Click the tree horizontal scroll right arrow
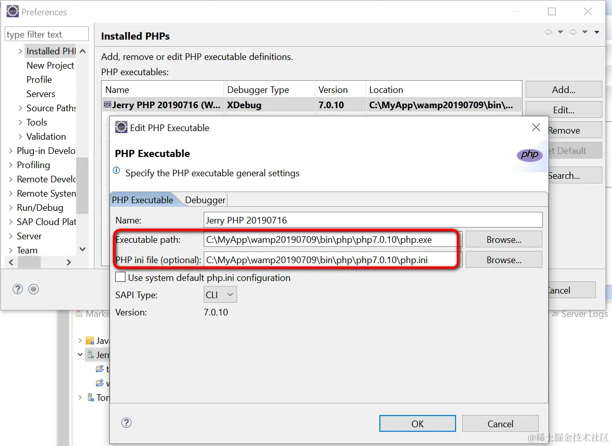 tap(69, 262)
